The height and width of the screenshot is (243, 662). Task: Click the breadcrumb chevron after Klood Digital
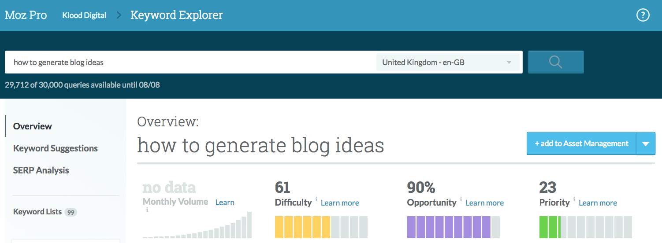pos(119,15)
